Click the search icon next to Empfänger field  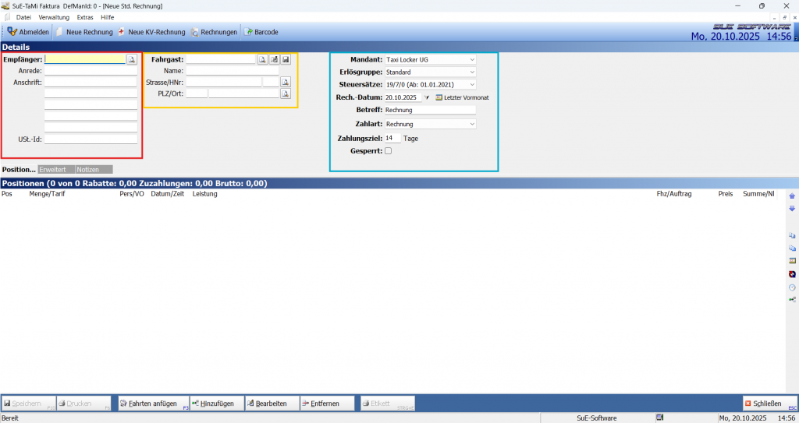pyautogui.click(x=132, y=59)
